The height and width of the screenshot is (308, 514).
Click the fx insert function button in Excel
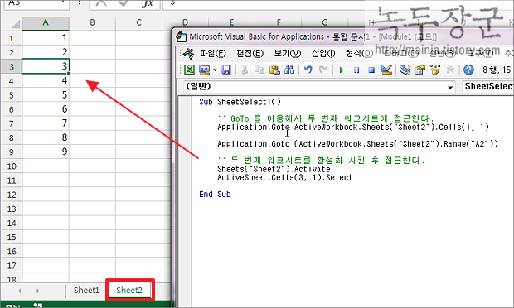[x=148, y=4]
